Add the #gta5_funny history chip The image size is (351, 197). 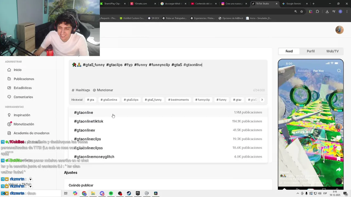[153, 100]
